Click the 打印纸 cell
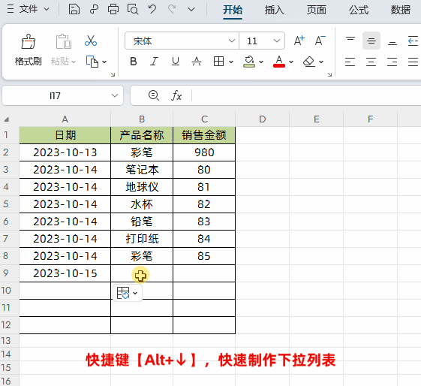Image resolution: width=421 pixels, height=386 pixels. (142, 239)
